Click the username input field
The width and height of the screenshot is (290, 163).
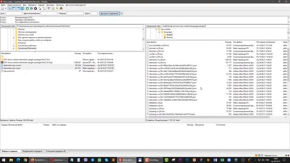point(49,13)
